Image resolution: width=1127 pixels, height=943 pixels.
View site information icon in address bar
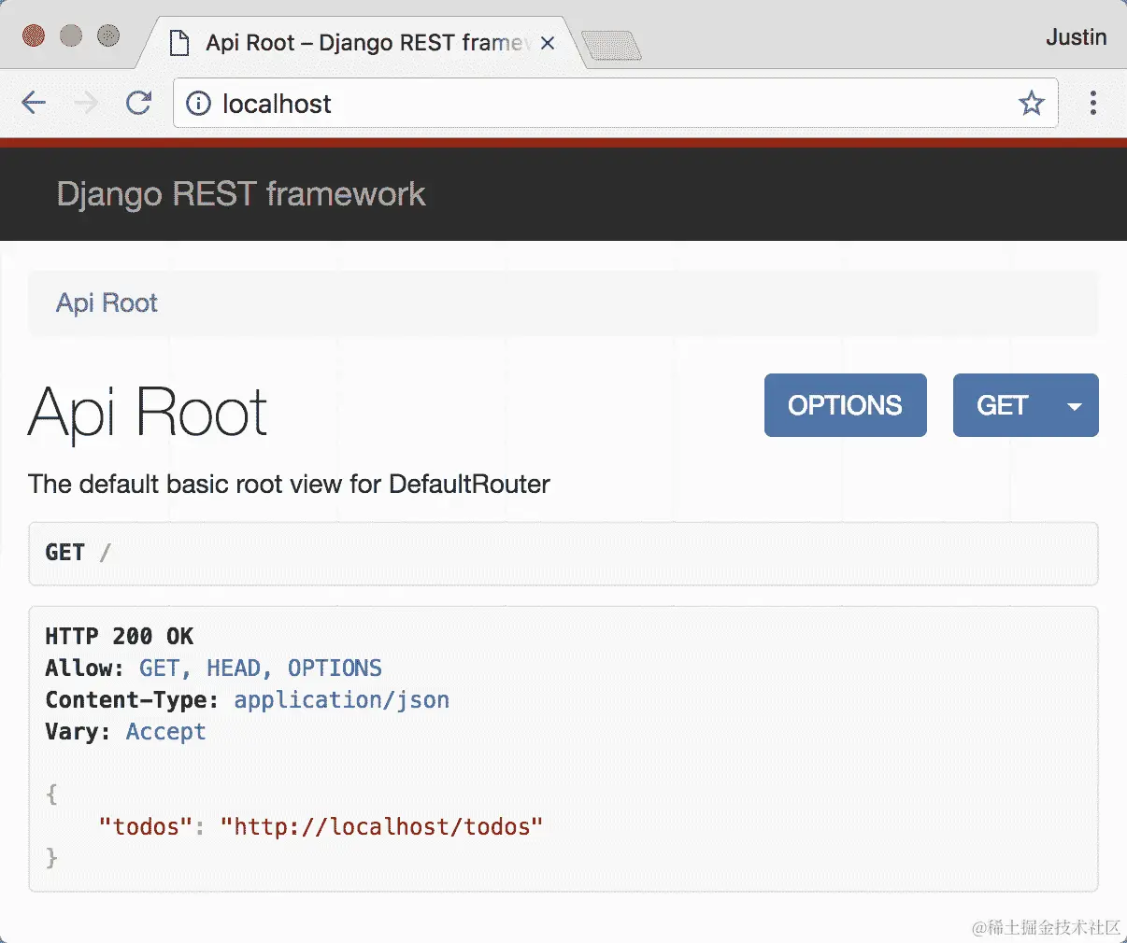198,103
